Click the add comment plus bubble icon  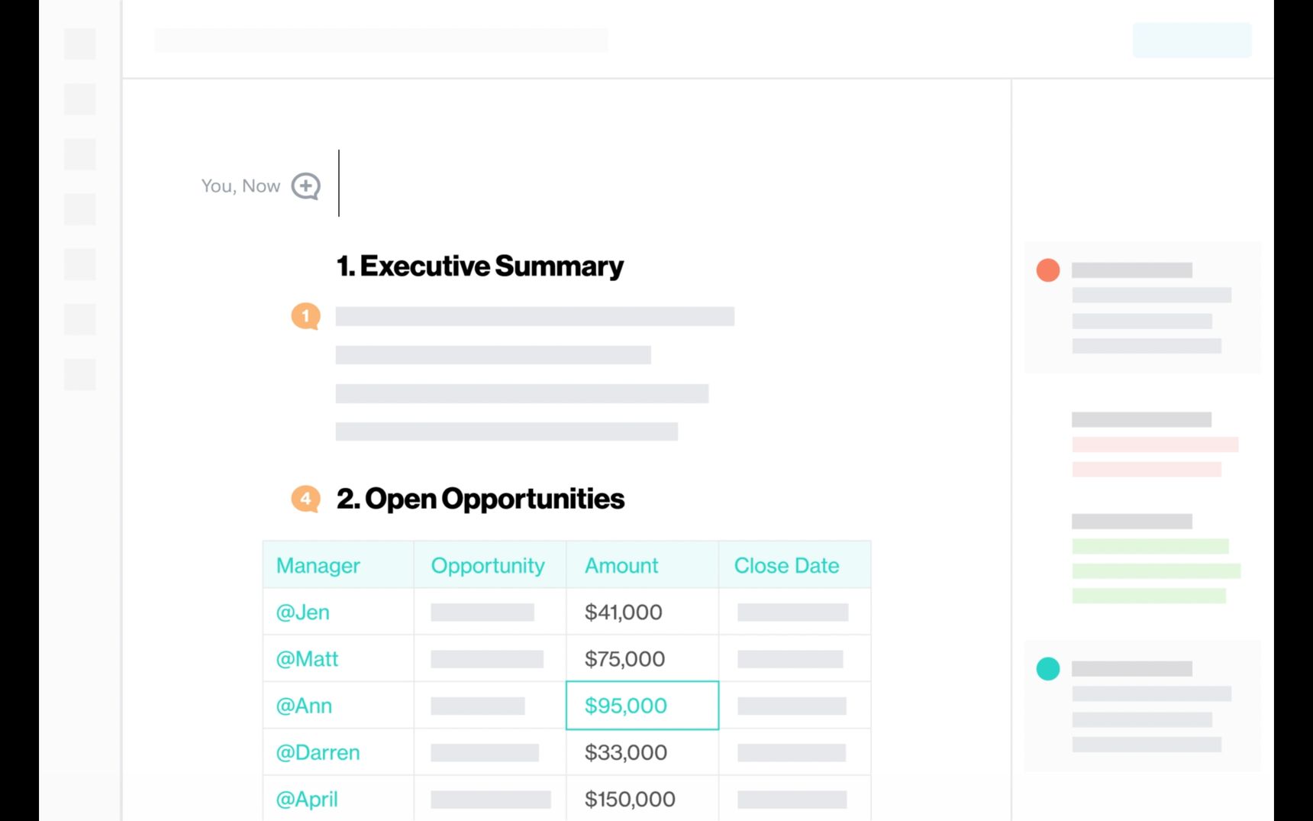[306, 186]
